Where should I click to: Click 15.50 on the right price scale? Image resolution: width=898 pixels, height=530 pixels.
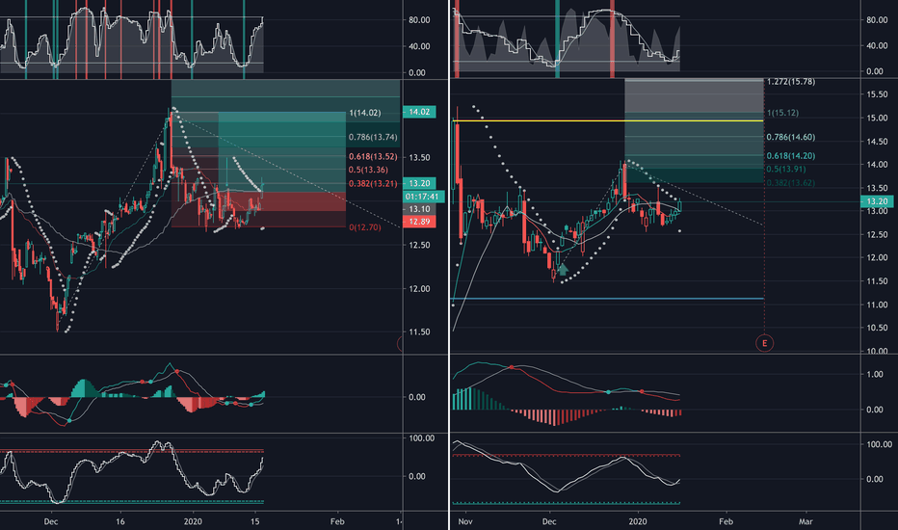click(x=877, y=94)
